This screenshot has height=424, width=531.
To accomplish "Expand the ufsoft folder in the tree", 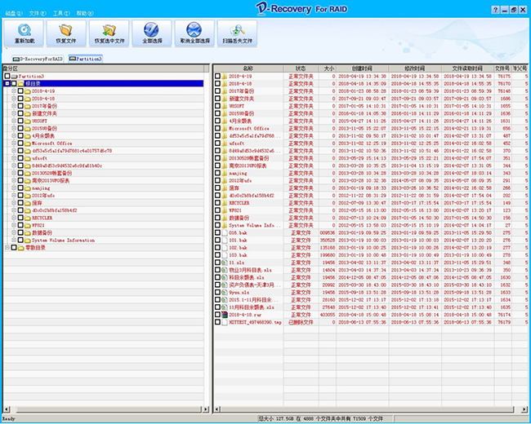I will [14, 158].
